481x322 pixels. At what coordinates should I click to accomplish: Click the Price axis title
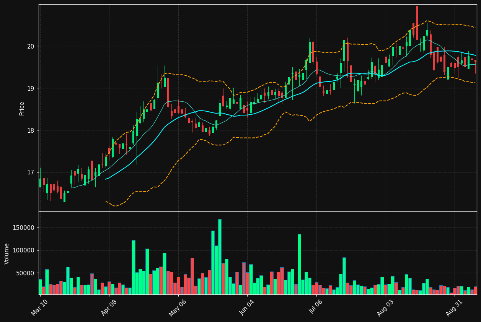(x=22, y=108)
